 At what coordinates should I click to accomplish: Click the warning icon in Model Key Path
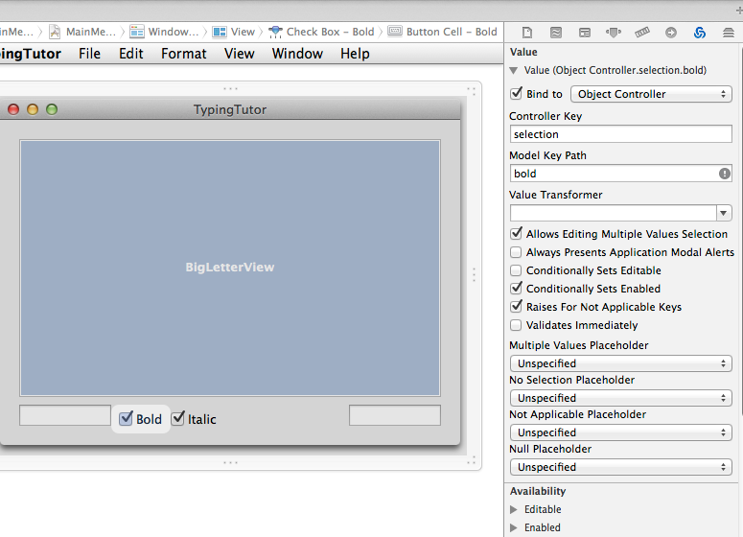pyautogui.click(x=724, y=174)
